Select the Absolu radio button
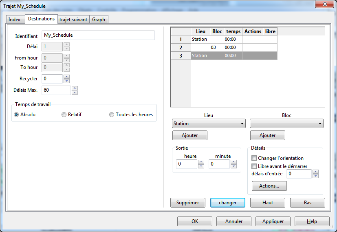The width and height of the screenshot is (337, 232). point(17,115)
